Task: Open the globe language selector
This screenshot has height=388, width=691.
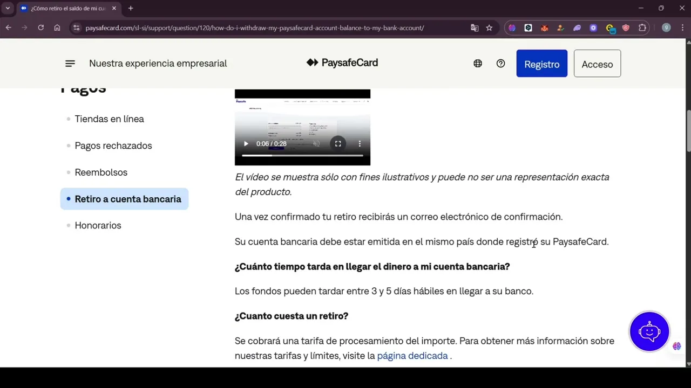Action: [x=478, y=64]
